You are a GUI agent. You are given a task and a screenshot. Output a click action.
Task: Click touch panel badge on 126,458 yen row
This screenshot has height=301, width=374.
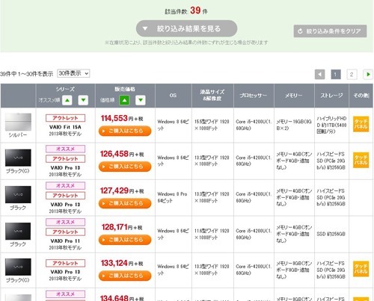tap(361, 160)
